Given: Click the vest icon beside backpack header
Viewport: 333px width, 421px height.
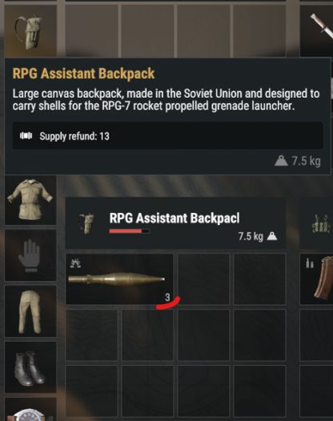Looking at the screenshot, I should (x=321, y=223).
